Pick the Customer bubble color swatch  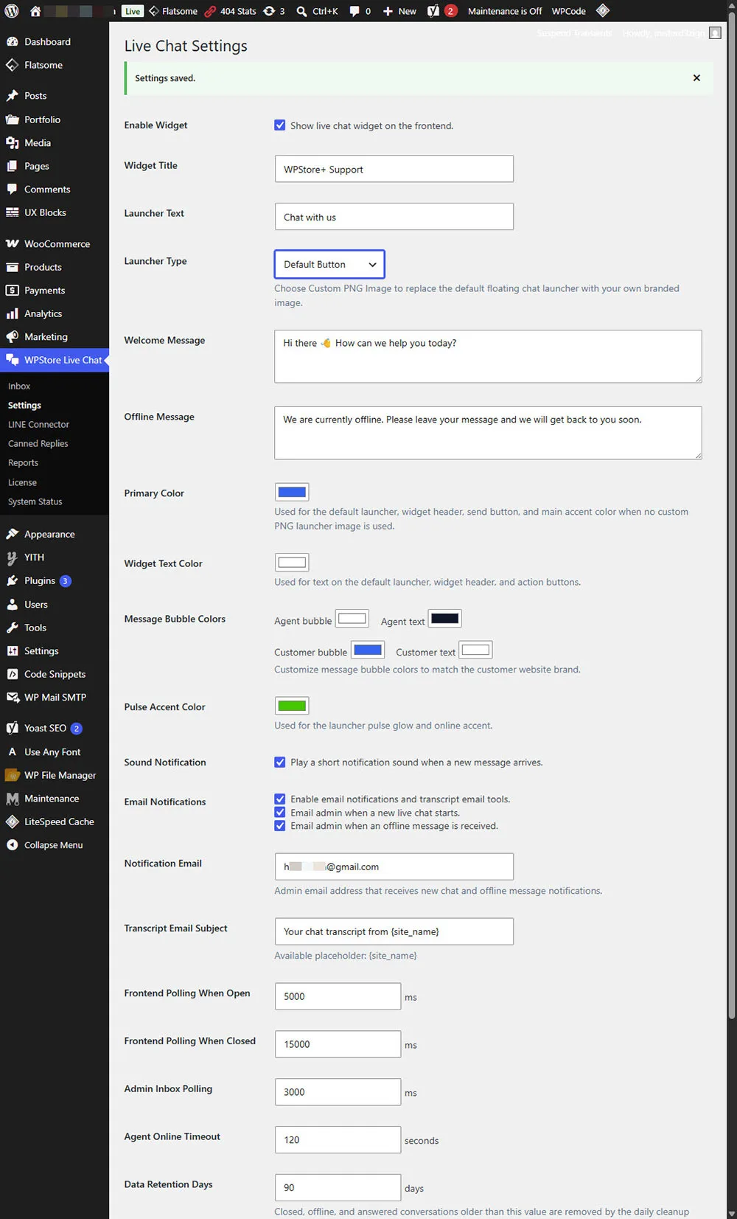click(x=368, y=650)
